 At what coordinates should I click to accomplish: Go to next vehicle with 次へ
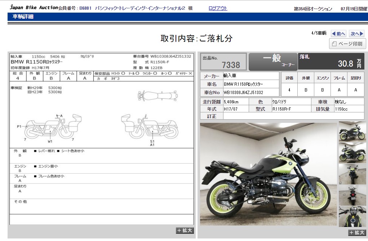coord(357,34)
